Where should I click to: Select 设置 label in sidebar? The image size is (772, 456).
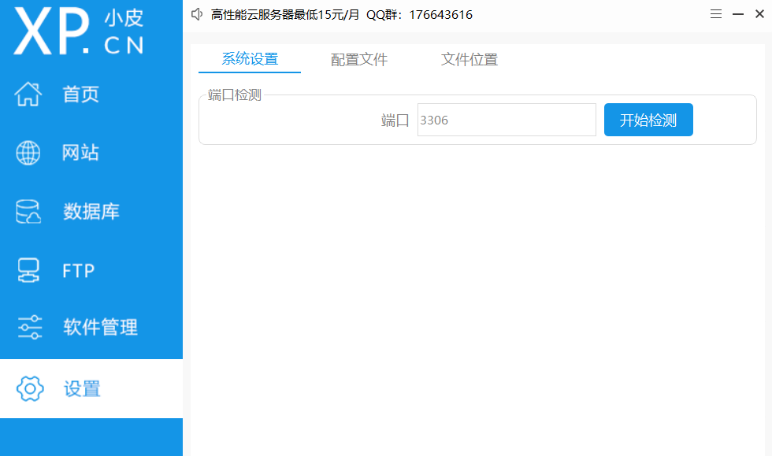tap(82, 388)
